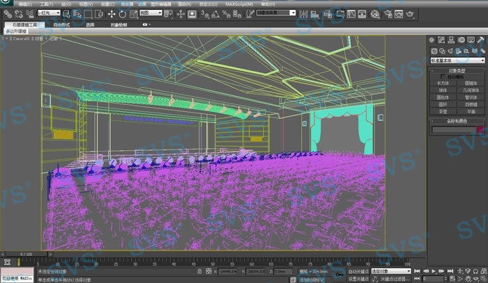Click the application logo button
488x283 pixels.
[x=7, y=4]
